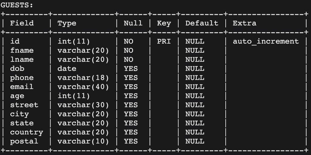The width and height of the screenshot is (311, 155).
Task: Select the varchar(18) type for phone
Action: click(83, 78)
